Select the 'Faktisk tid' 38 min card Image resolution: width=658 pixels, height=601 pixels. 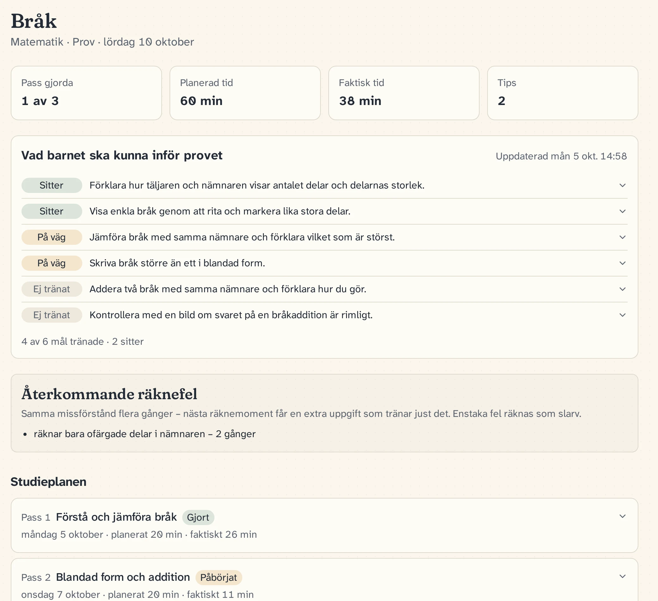(x=404, y=93)
